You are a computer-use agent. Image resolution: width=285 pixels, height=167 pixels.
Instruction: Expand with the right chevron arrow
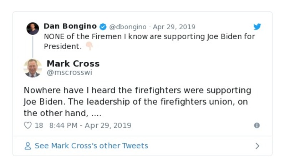pyautogui.click(x=258, y=146)
